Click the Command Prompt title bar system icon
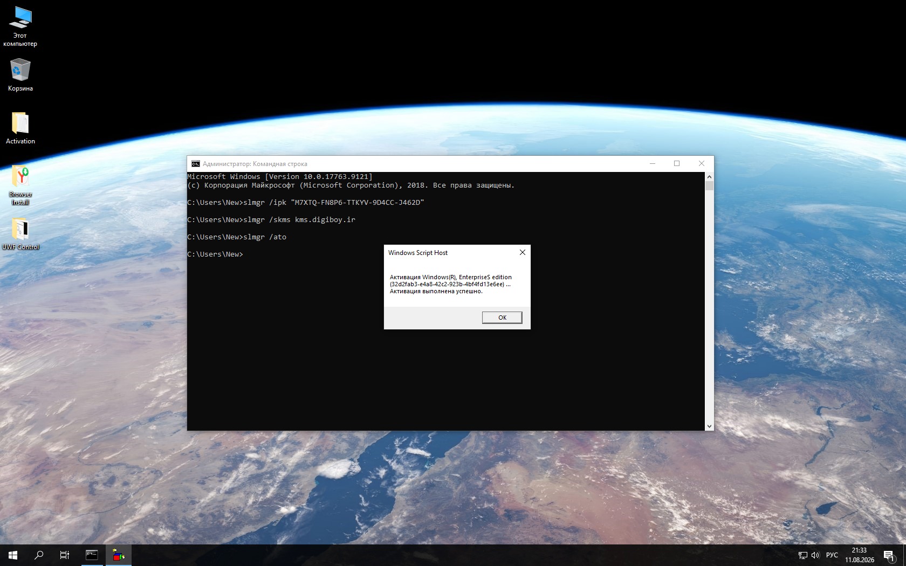This screenshot has width=906, height=566. (x=196, y=164)
